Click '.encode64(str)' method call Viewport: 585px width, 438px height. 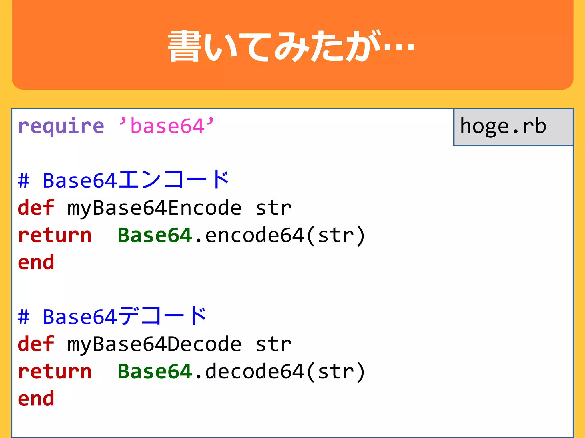coord(280,236)
